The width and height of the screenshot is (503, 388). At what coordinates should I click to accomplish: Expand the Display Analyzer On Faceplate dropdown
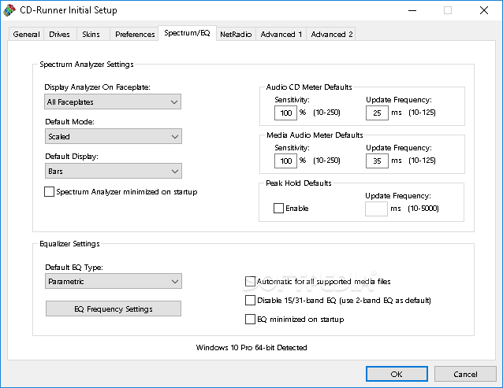point(113,102)
